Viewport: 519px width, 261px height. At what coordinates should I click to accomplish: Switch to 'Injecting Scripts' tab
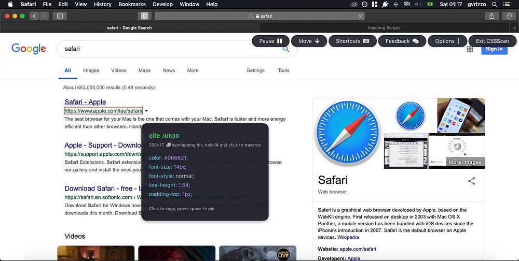(x=384, y=28)
